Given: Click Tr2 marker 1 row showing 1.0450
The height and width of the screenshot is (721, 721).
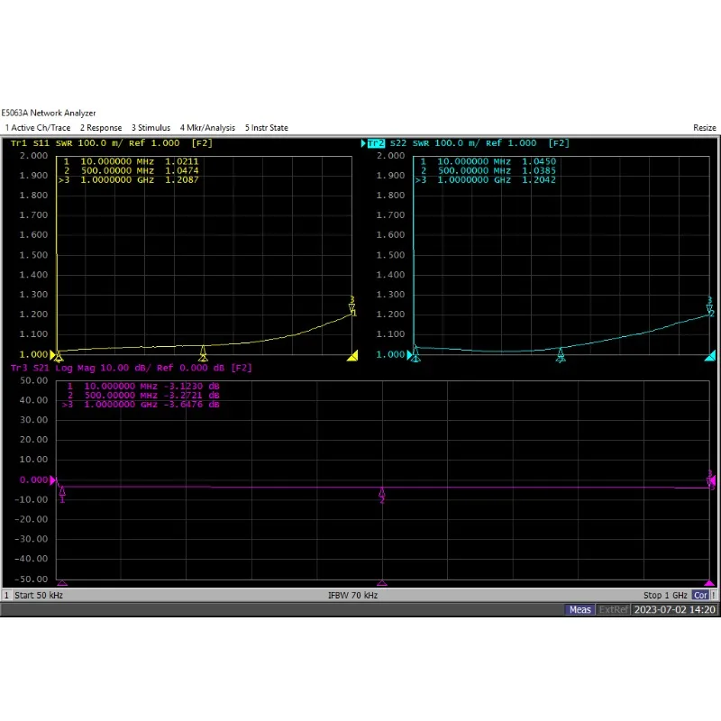Looking at the screenshot, I should click(x=488, y=161).
